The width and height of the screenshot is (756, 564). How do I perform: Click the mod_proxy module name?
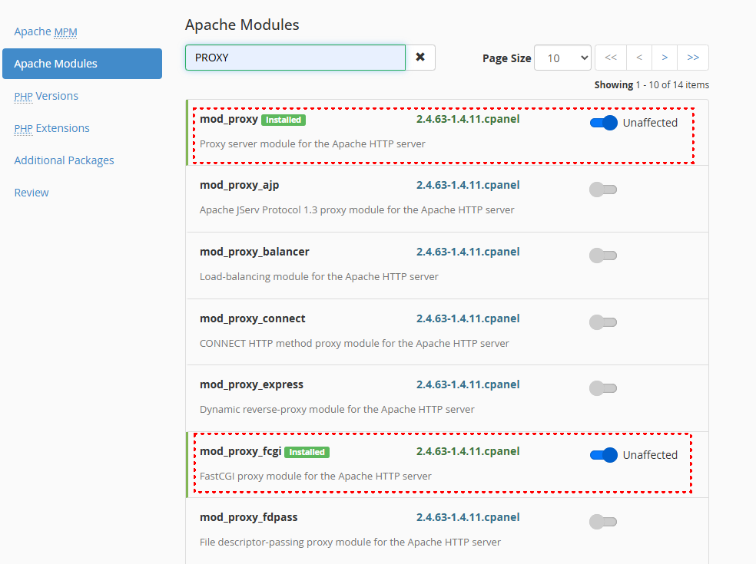coord(229,119)
